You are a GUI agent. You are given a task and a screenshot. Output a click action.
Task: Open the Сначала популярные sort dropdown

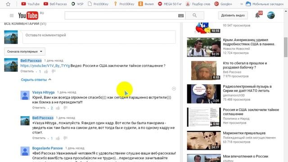(25, 52)
